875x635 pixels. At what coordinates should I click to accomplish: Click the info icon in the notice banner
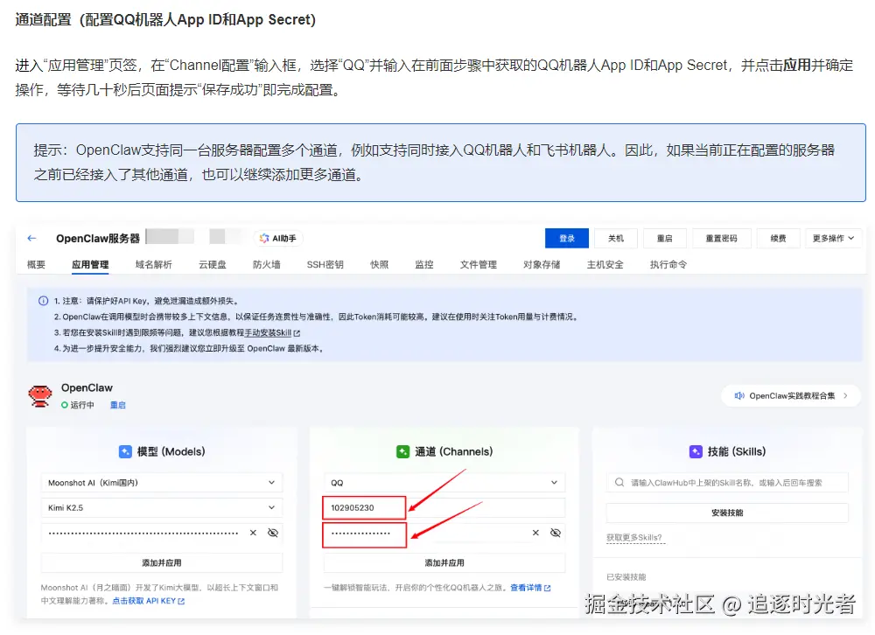click(43, 301)
